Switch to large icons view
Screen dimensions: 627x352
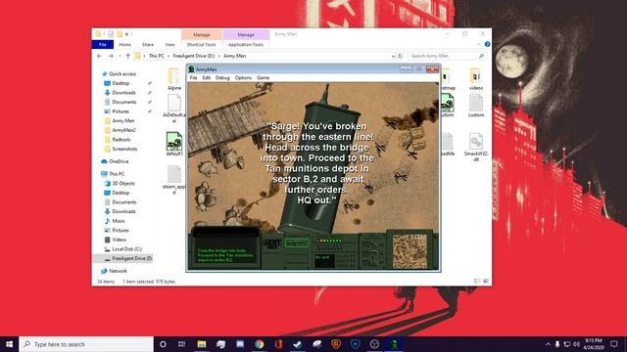click(486, 282)
